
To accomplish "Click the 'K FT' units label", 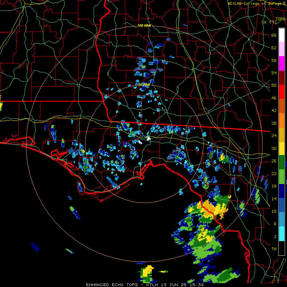I will (269, 22).
